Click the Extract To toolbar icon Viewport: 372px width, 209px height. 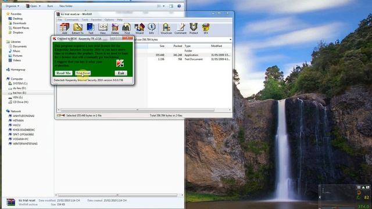coord(77,28)
